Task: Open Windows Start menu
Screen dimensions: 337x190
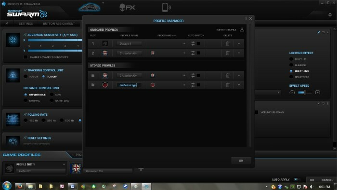Action: click(7, 186)
